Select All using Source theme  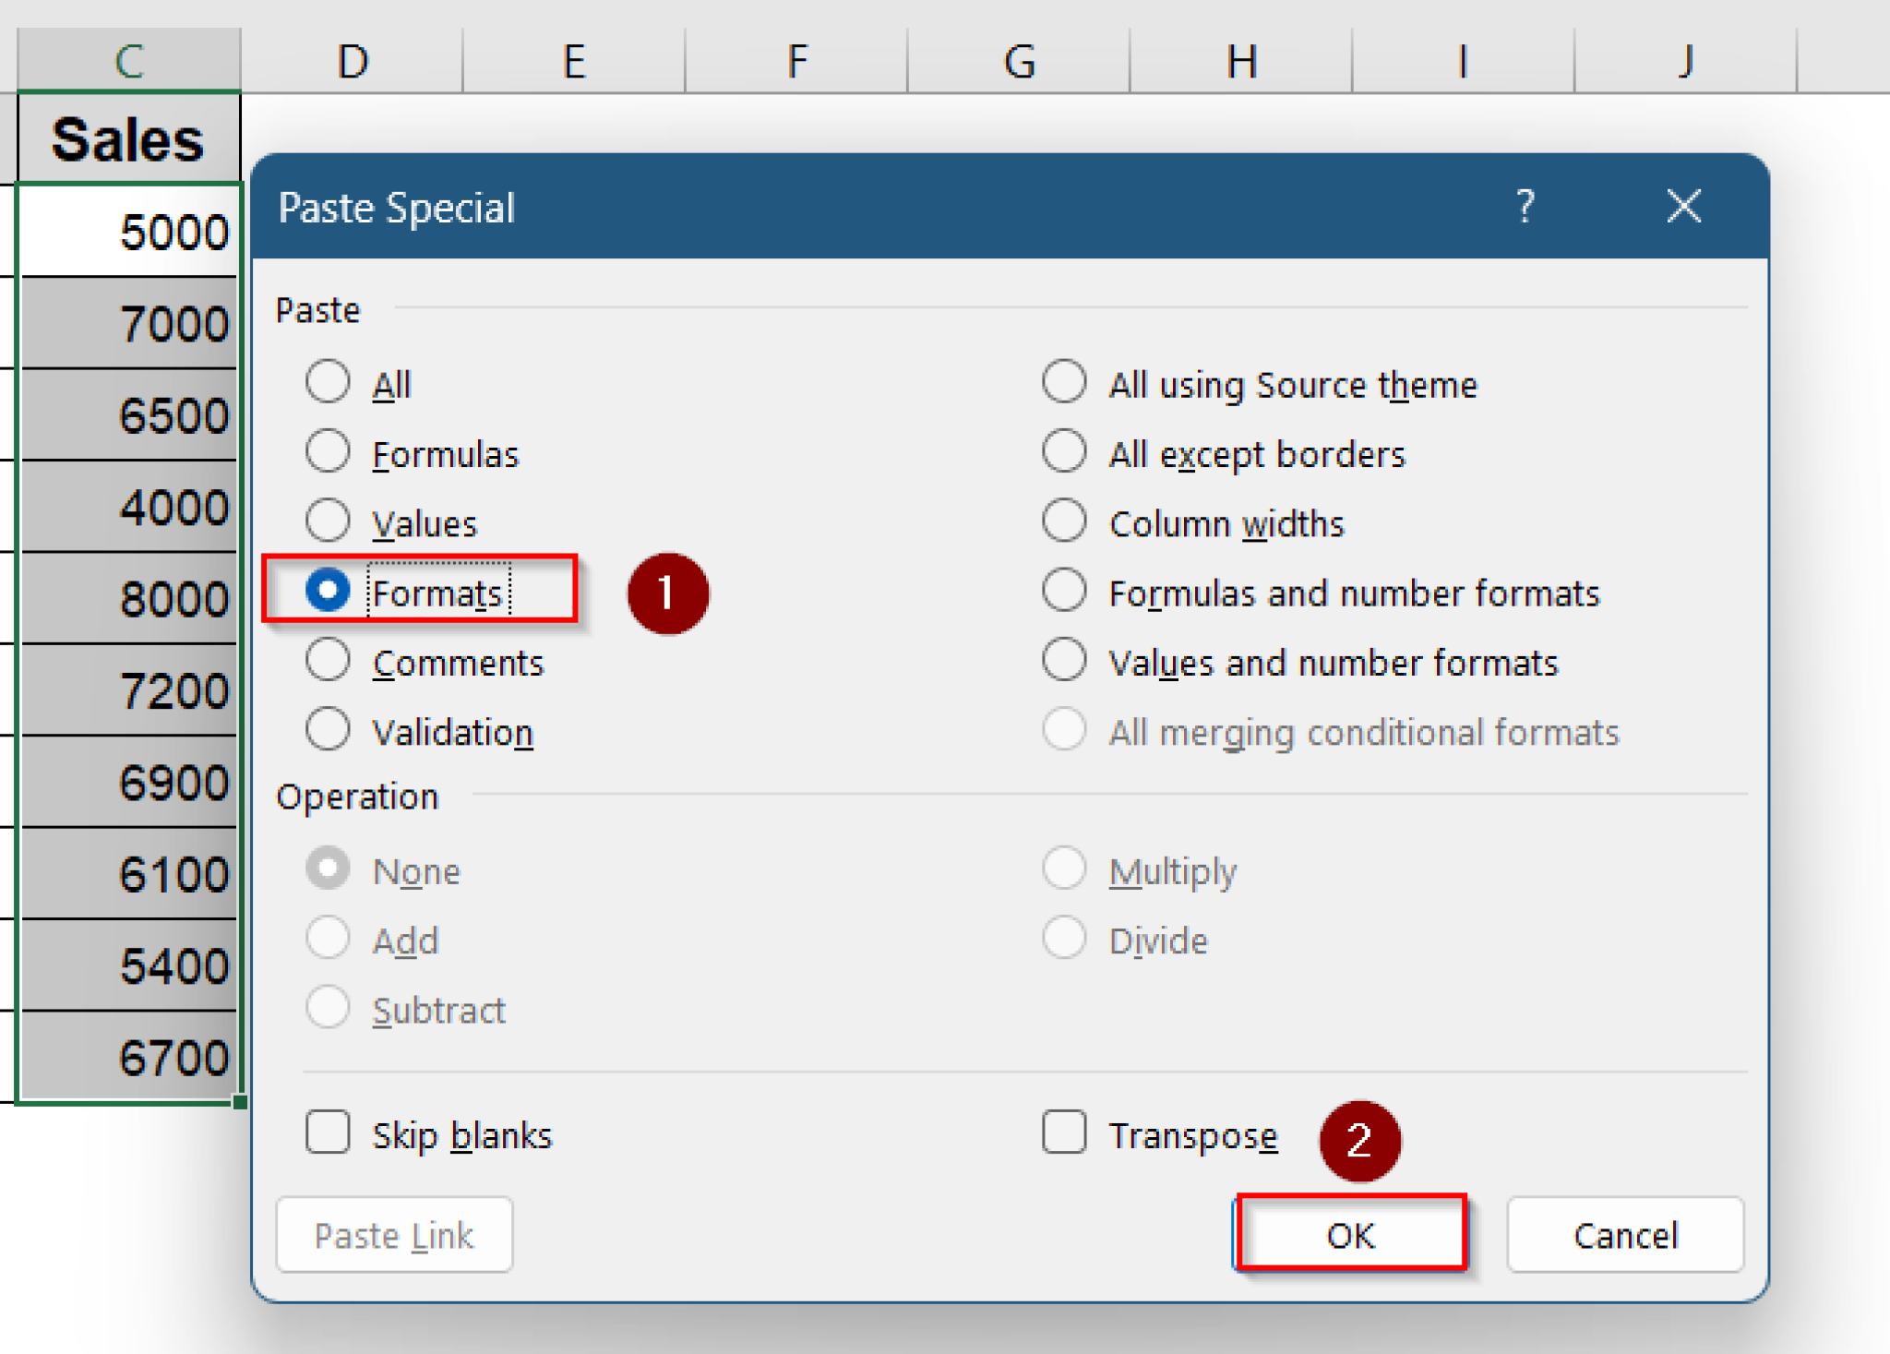[x=1063, y=381]
